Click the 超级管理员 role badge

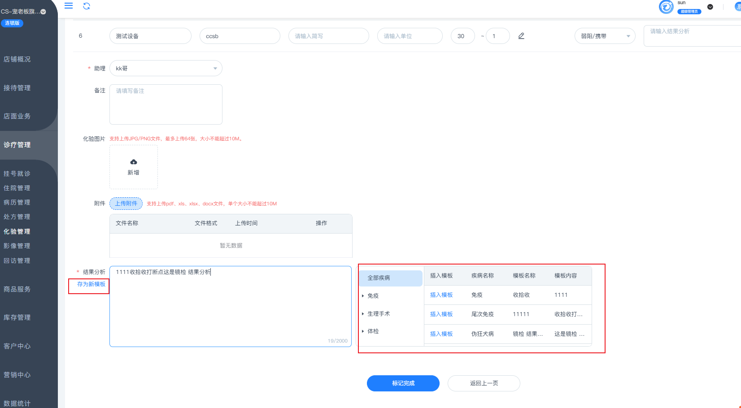689,11
